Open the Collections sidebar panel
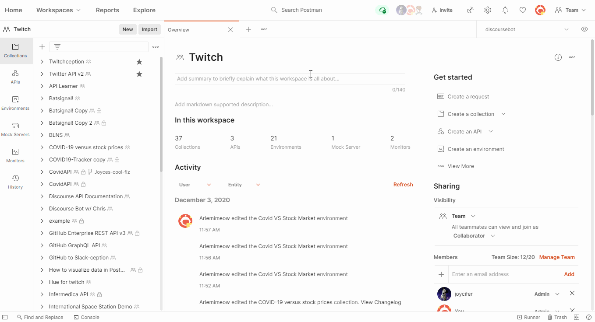595x322 pixels. pos(16,51)
